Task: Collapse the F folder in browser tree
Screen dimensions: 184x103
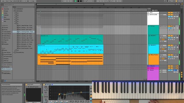Action: (15, 23)
